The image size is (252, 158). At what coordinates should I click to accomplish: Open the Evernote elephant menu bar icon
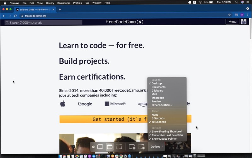190,2
